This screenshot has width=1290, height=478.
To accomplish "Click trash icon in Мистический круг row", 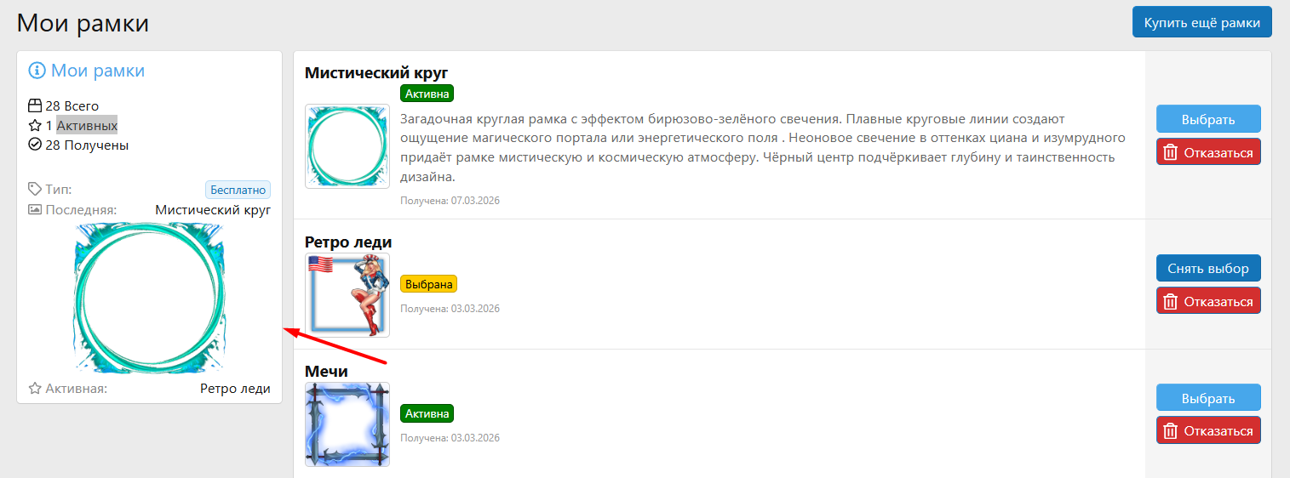I will tap(1171, 152).
